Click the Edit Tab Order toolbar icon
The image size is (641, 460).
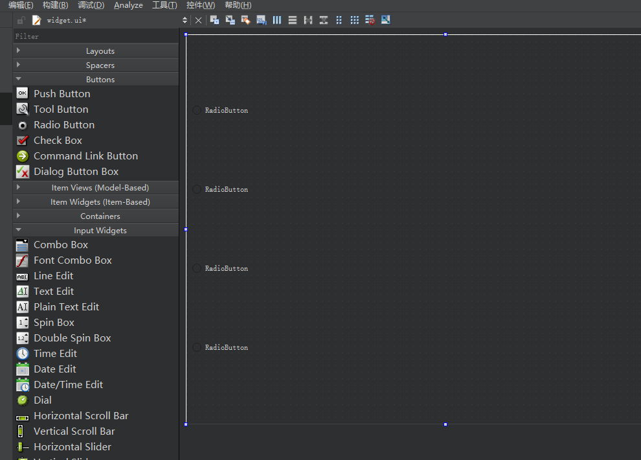coord(261,20)
